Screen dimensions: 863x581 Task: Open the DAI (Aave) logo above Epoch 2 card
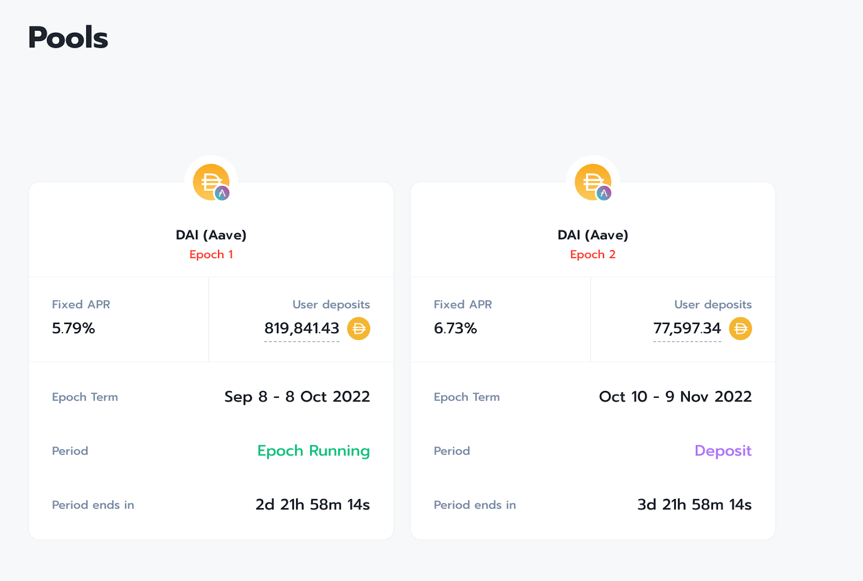(x=592, y=182)
